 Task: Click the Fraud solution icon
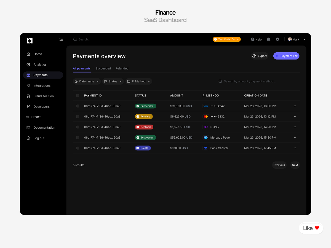(28, 96)
